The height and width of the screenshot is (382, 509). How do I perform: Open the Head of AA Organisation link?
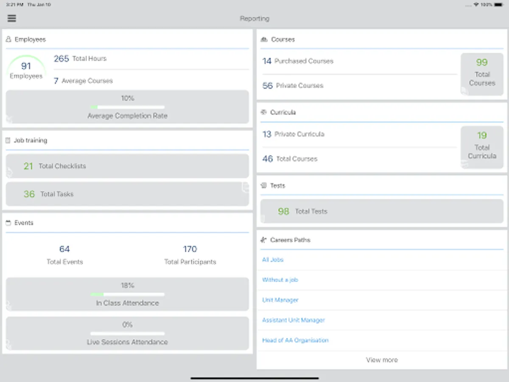[x=295, y=340]
